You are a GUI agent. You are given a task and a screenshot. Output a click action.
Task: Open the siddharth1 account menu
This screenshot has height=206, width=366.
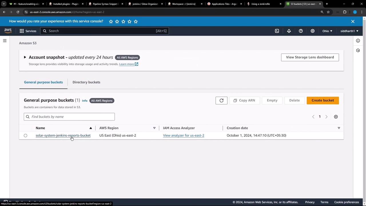pos(349,31)
